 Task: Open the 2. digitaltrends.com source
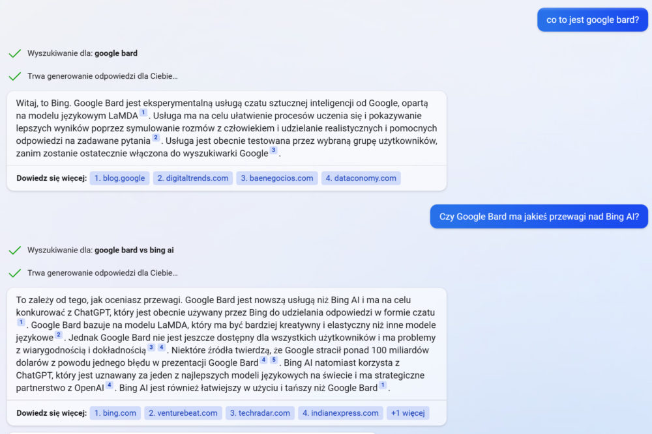click(193, 178)
